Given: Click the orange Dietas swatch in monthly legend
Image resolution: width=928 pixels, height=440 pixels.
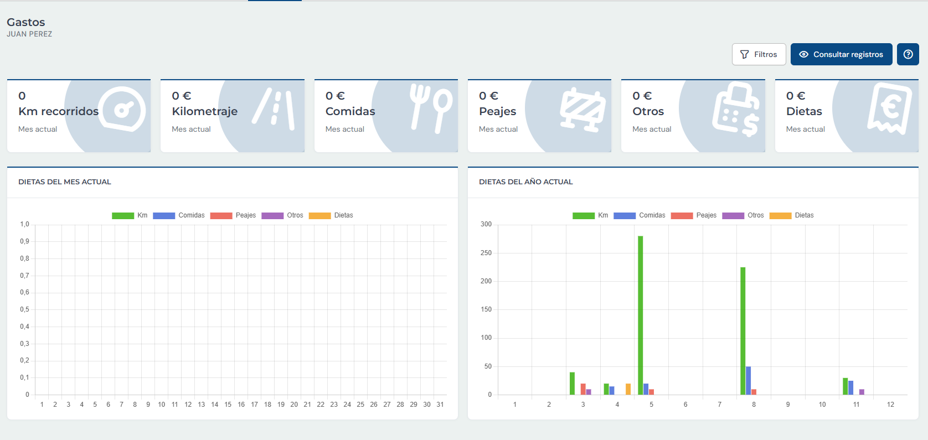Looking at the screenshot, I should (x=319, y=215).
